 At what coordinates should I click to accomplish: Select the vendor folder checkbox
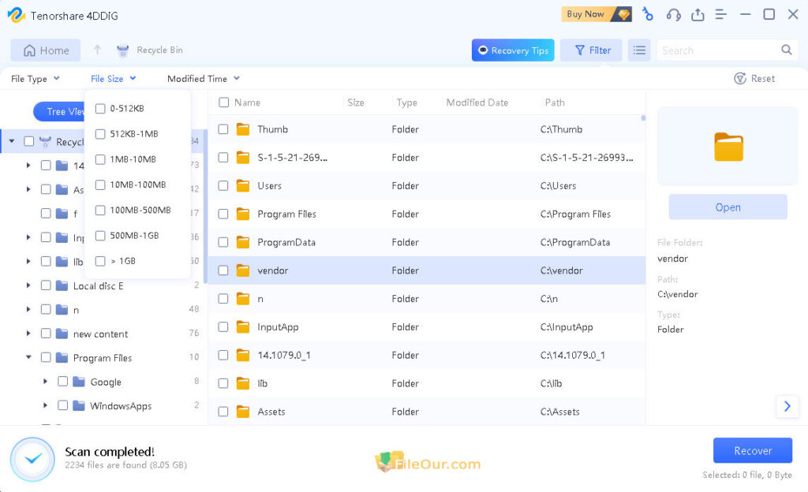(x=223, y=270)
